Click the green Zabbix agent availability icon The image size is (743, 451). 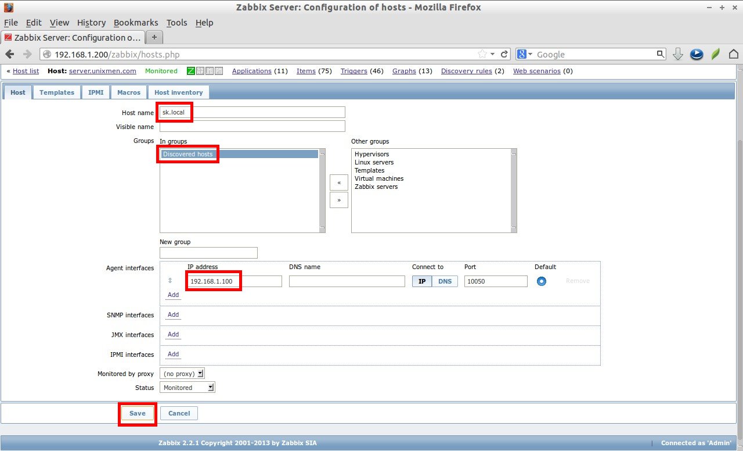(190, 71)
